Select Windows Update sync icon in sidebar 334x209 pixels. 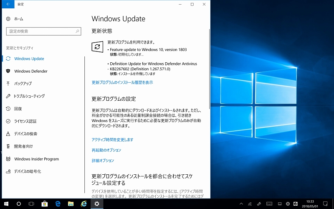8,59
